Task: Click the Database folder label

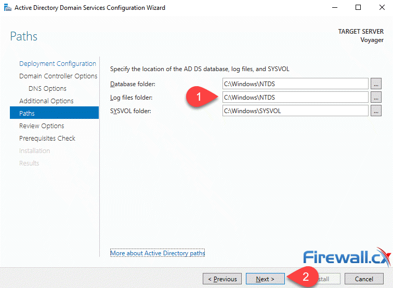Action: [x=133, y=84]
